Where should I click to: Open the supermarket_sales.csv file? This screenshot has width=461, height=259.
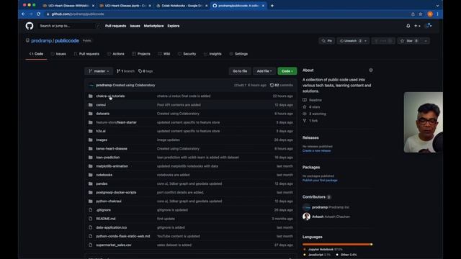point(114,245)
